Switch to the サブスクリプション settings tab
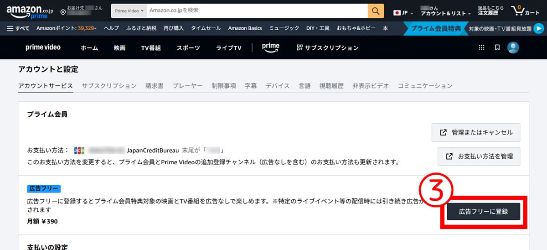The image size is (547, 250). [109, 86]
